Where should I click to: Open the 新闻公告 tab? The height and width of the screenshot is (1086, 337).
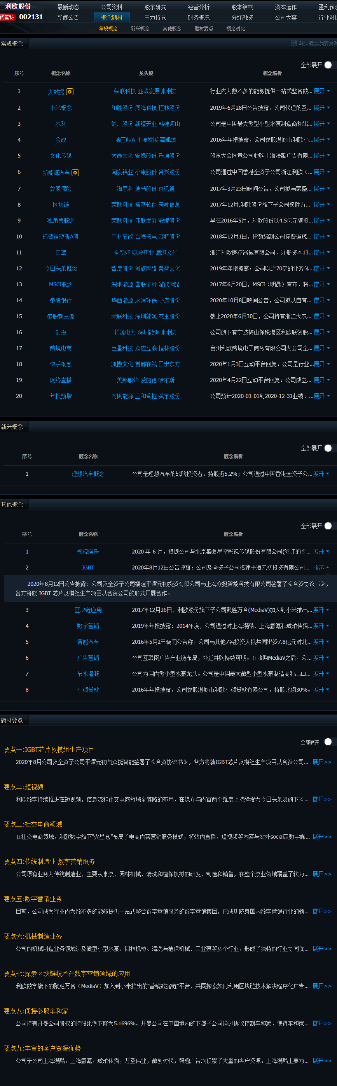tap(68, 18)
